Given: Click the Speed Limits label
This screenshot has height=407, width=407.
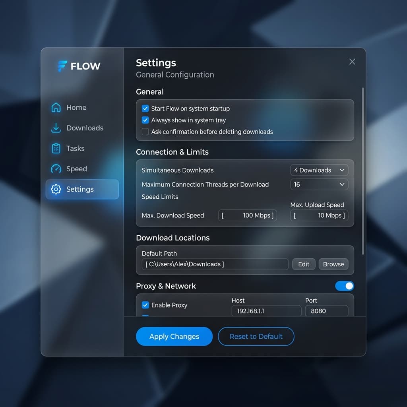Looking at the screenshot, I should (x=160, y=197).
